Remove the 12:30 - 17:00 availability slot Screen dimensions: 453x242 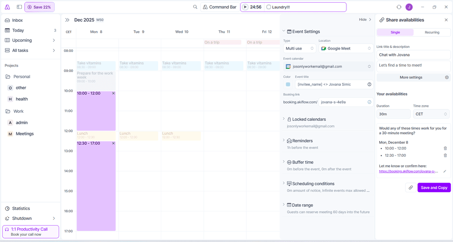coord(113,143)
